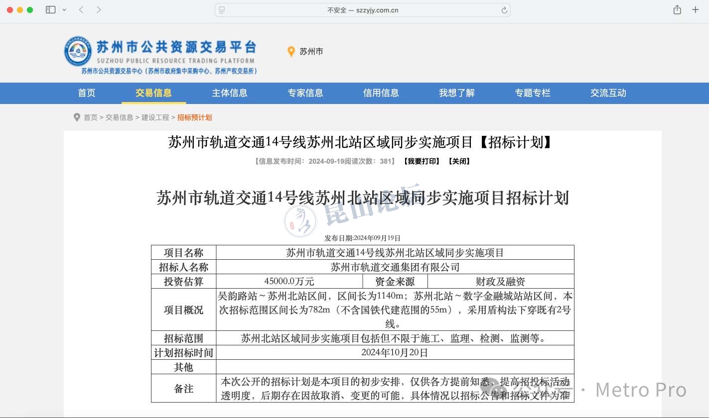Open the 主体信息 menu item

(x=229, y=93)
